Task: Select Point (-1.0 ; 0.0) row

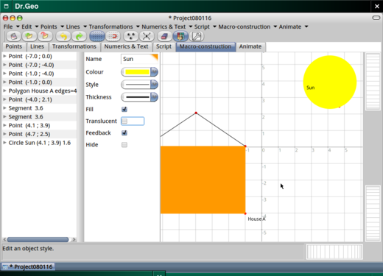Action: click(39, 82)
